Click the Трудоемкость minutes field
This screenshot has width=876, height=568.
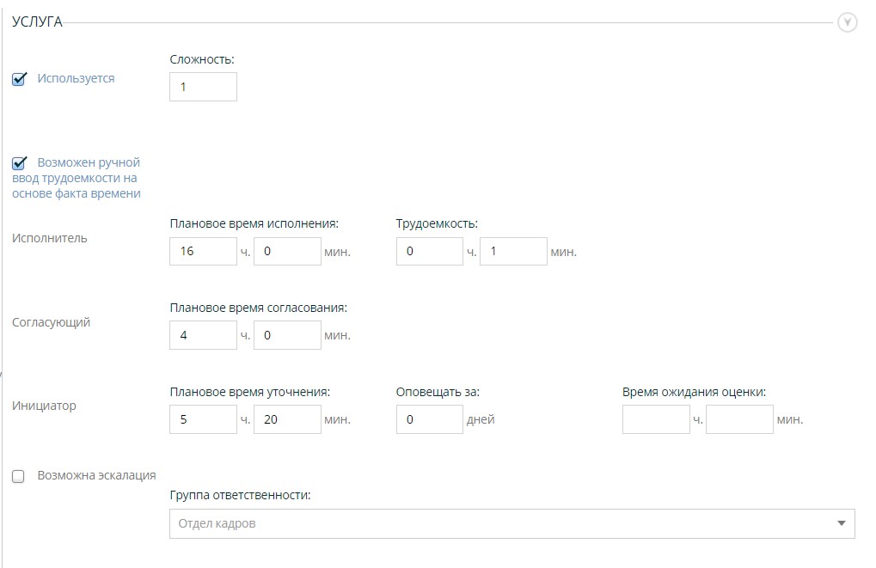(513, 252)
